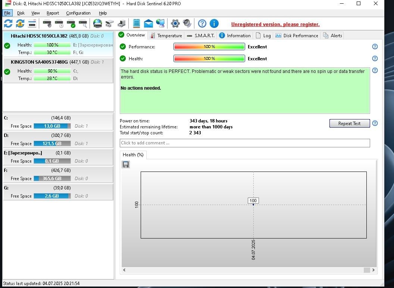
Task: Save the health graph with floppy icon
Action: tap(126, 164)
